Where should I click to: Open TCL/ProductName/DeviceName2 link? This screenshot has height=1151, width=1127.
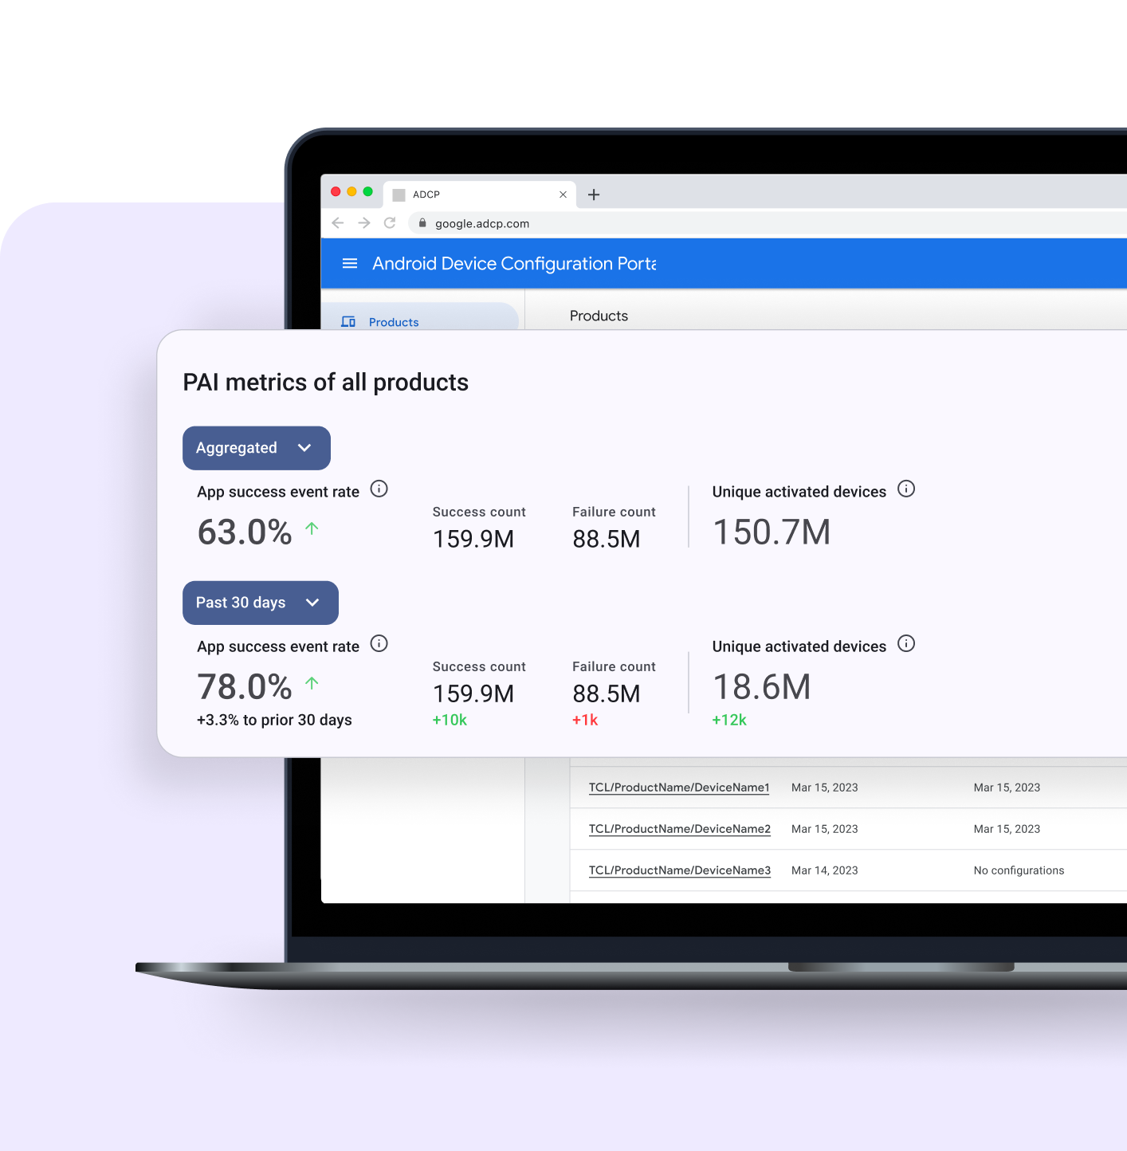coord(680,829)
